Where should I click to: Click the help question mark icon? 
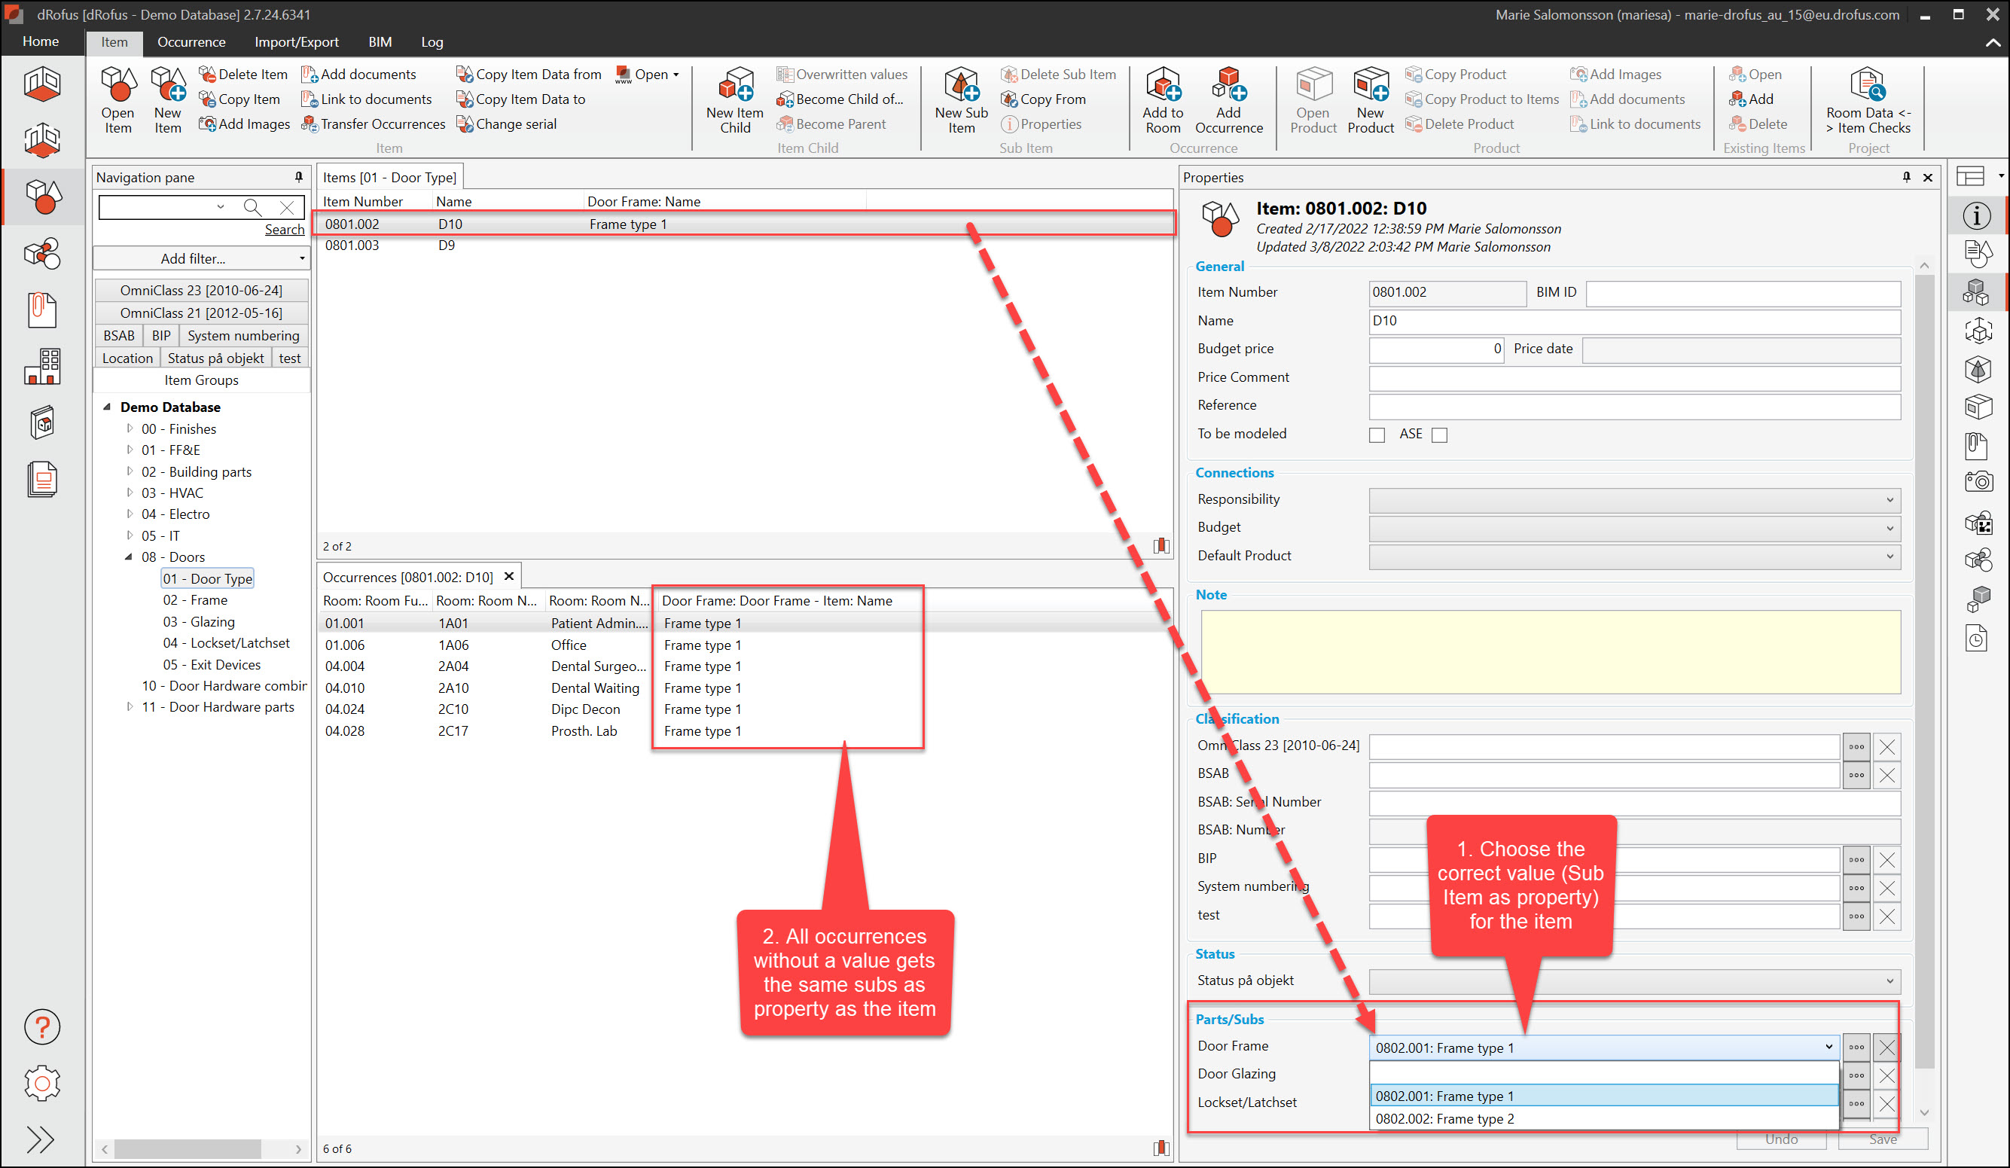click(41, 1026)
